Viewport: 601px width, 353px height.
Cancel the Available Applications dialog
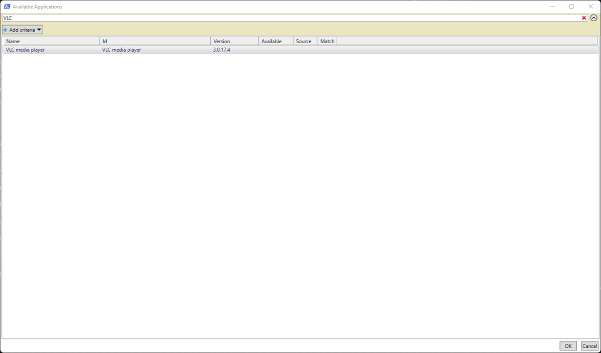[589, 345]
